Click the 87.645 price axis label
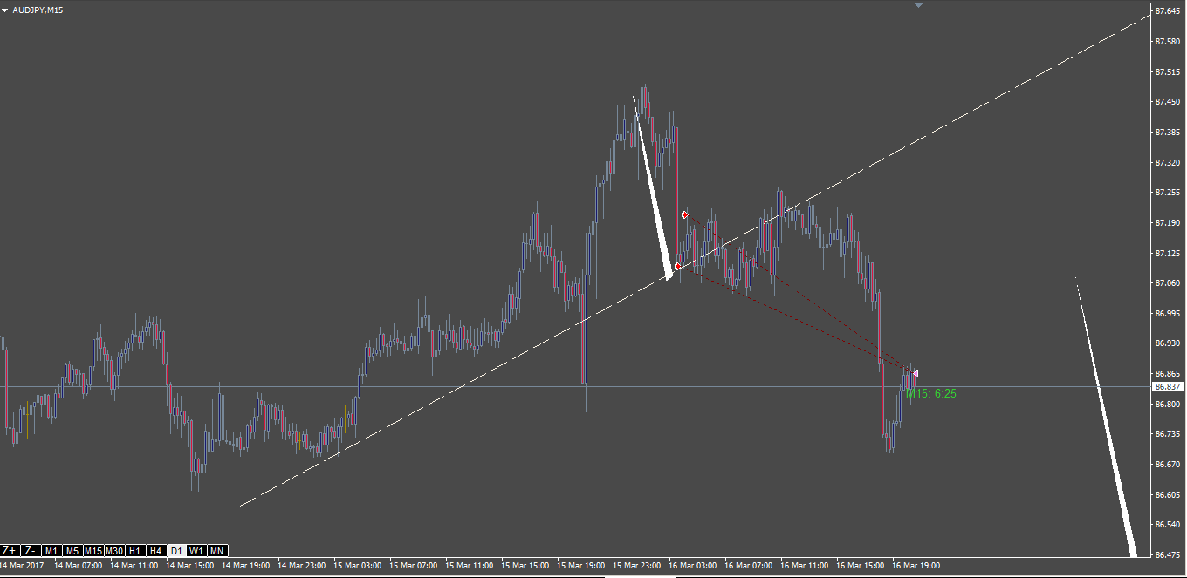Image resolution: width=1187 pixels, height=578 pixels. pos(1168,11)
